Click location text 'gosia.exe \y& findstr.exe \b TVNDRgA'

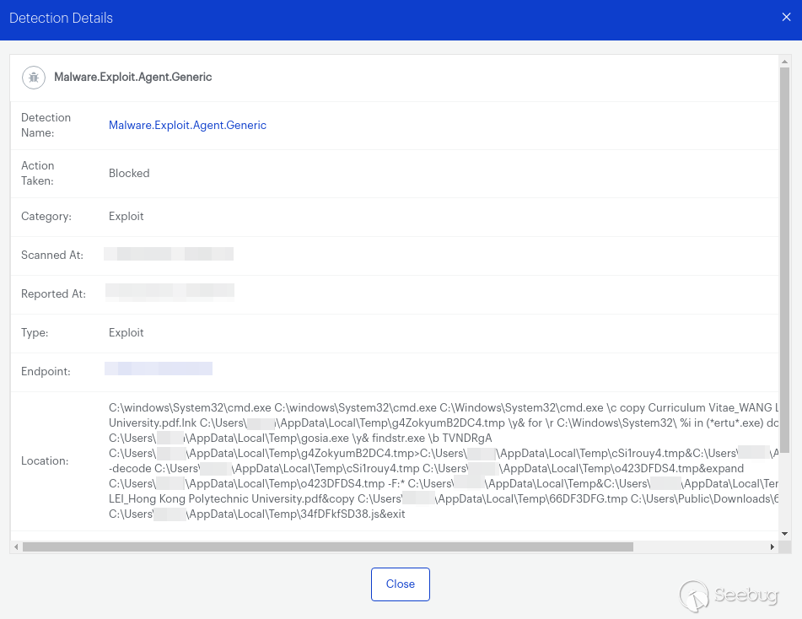(396, 439)
